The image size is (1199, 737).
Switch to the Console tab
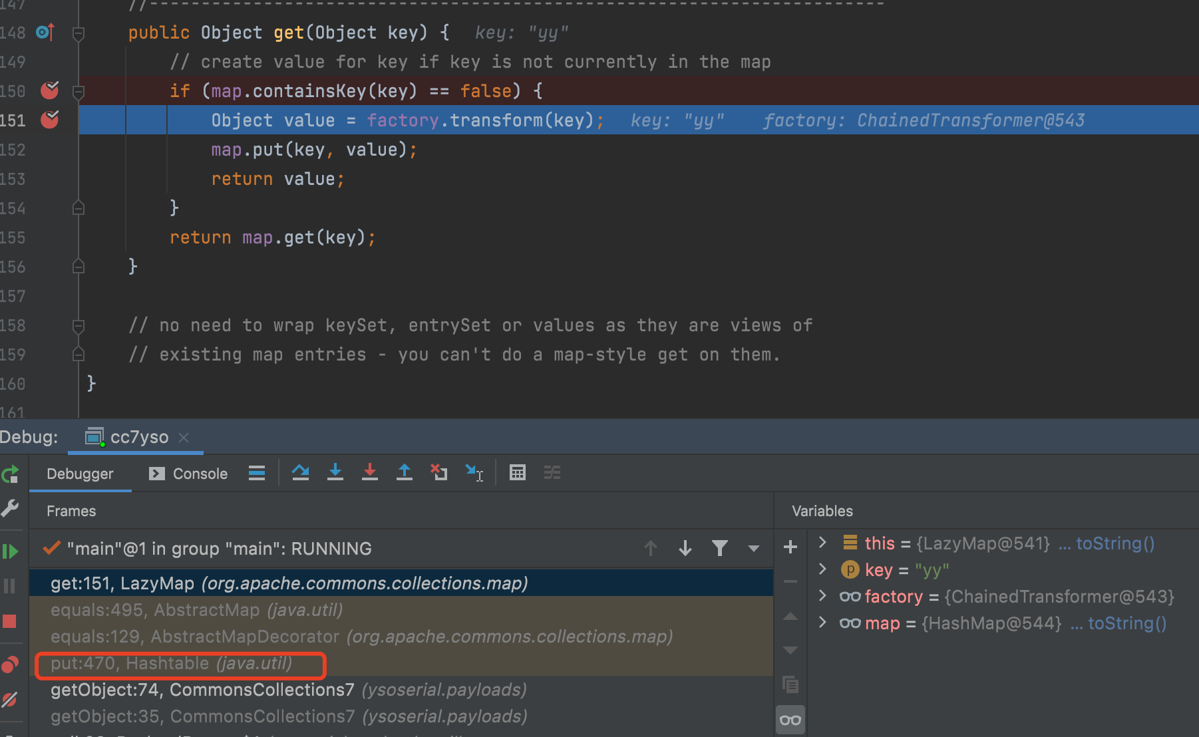click(x=188, y=474)
